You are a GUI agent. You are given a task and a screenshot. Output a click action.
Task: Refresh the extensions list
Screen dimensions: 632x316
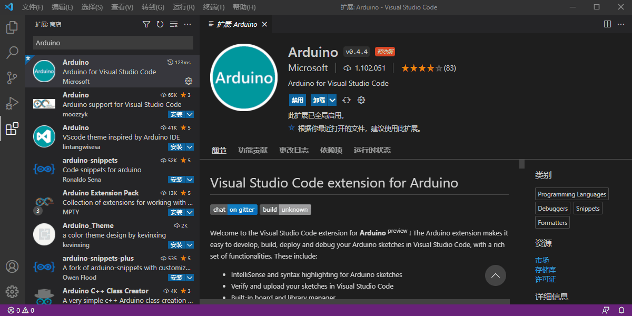[160, 24]
